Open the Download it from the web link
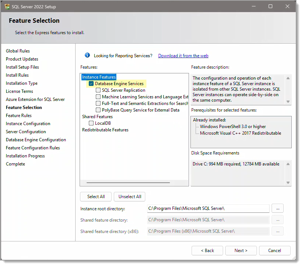The image size is (302, 266). (183, 56)
